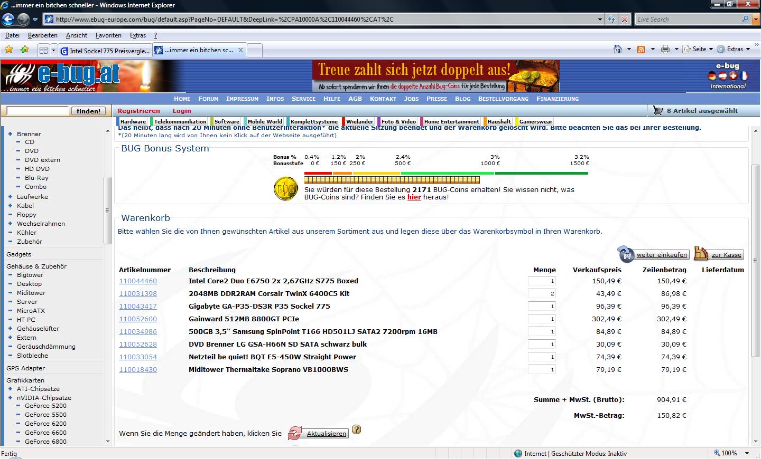Viewport: 761px width, 459px height.
Task: Click the Live Search input box
Action: (688, 20)
